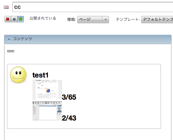Open the 種類 dropdown showing ページ
This screenshot has height=140, width=173.
click(93, 19)
